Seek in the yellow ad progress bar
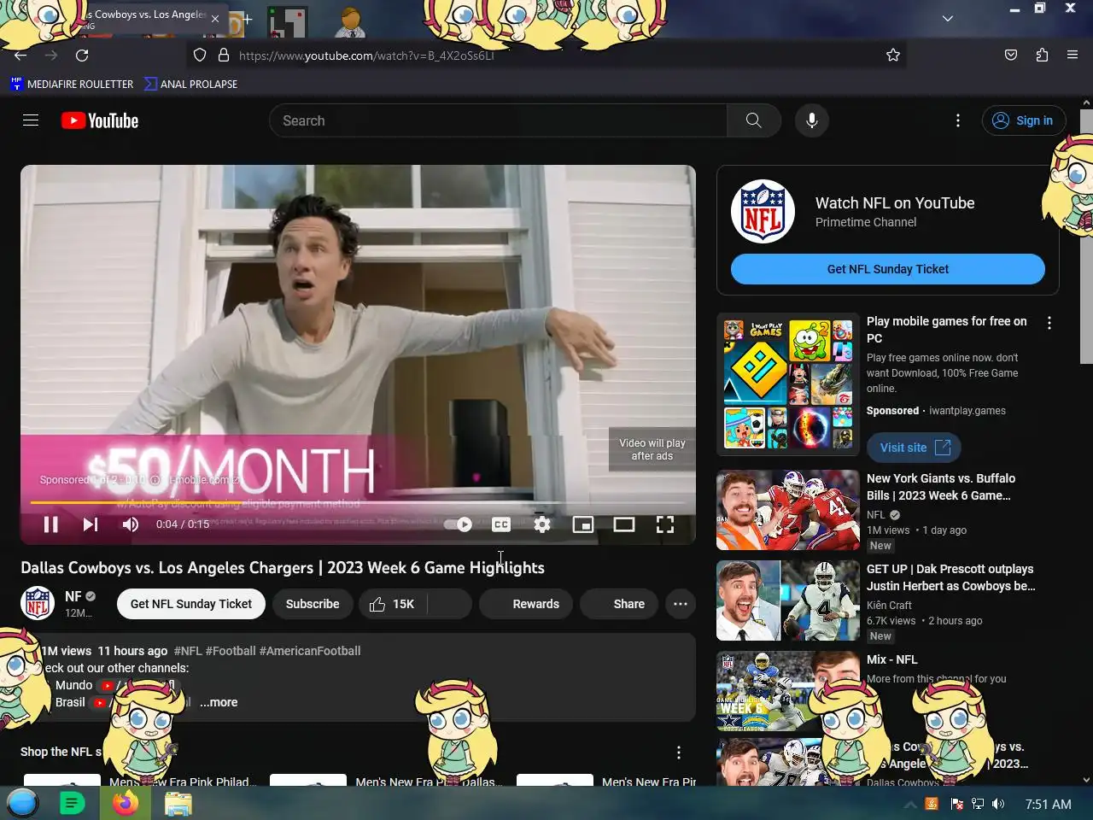 (358, 502)
